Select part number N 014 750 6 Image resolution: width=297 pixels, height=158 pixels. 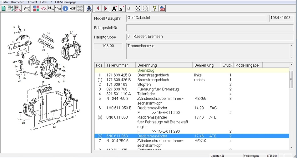click(118, 141)
